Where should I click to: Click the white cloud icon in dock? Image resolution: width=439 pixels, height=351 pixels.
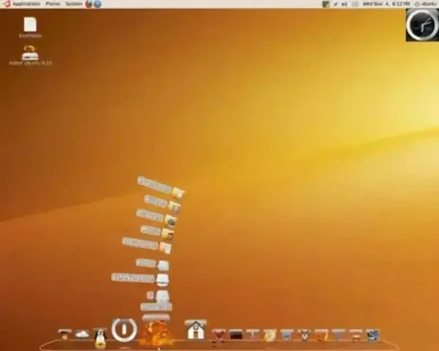[82, 333]
